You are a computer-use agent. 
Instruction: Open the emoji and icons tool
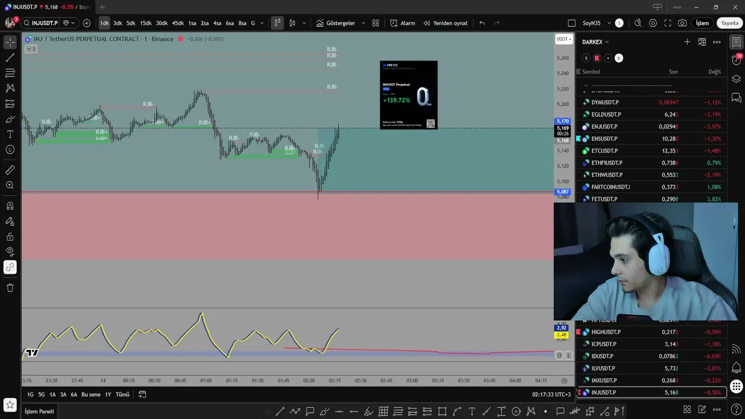tap(10, 150)
